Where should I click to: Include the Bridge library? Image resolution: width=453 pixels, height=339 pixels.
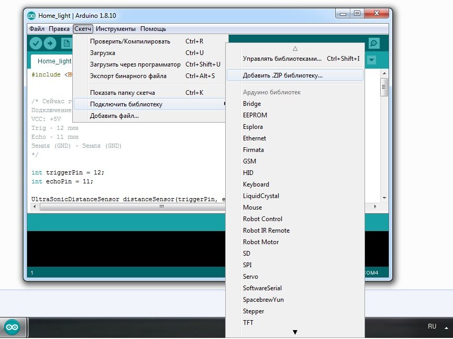(x=295, y=104)
